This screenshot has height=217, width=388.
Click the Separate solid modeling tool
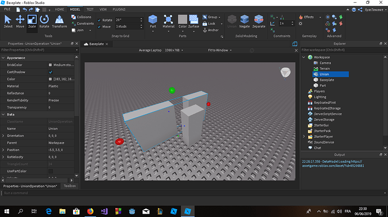tap(259, 21)
